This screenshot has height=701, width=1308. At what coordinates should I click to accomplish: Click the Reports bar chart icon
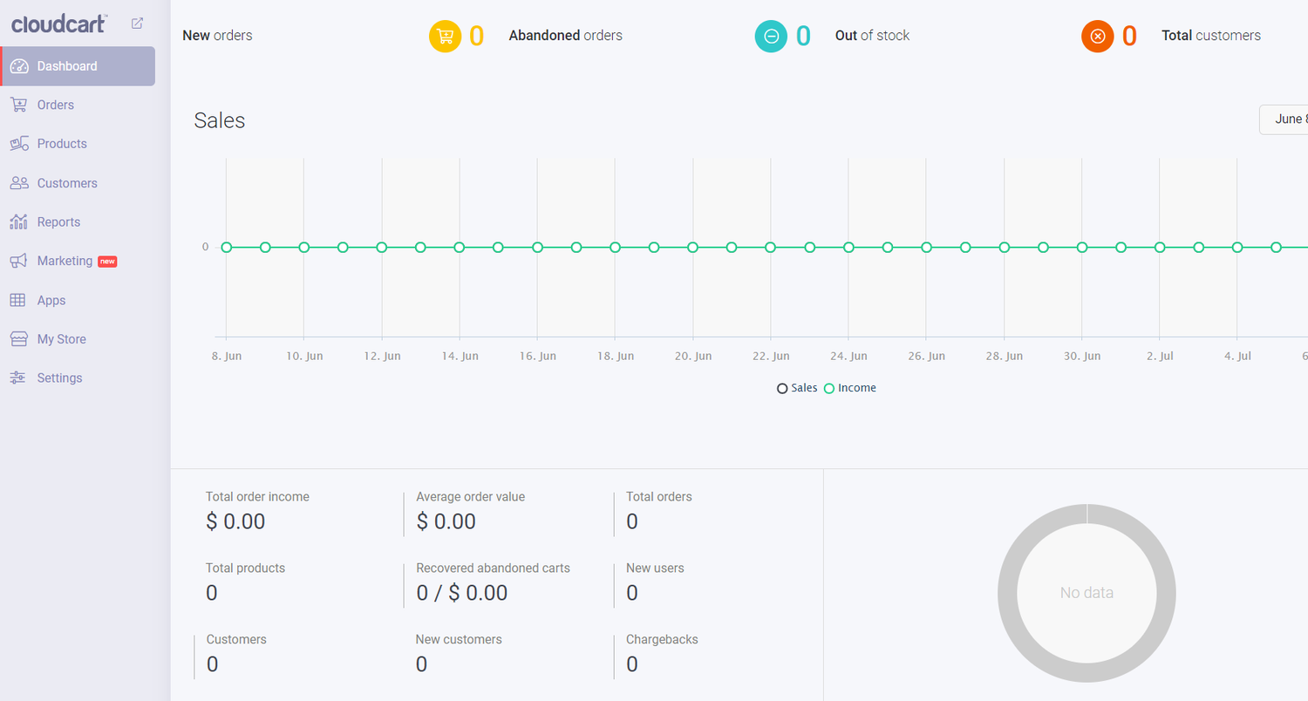(x=19, y=221)
